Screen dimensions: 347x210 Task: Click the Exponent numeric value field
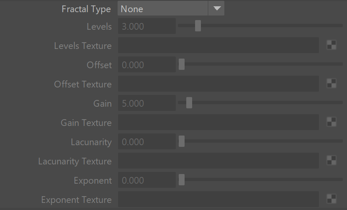(147, 180)
